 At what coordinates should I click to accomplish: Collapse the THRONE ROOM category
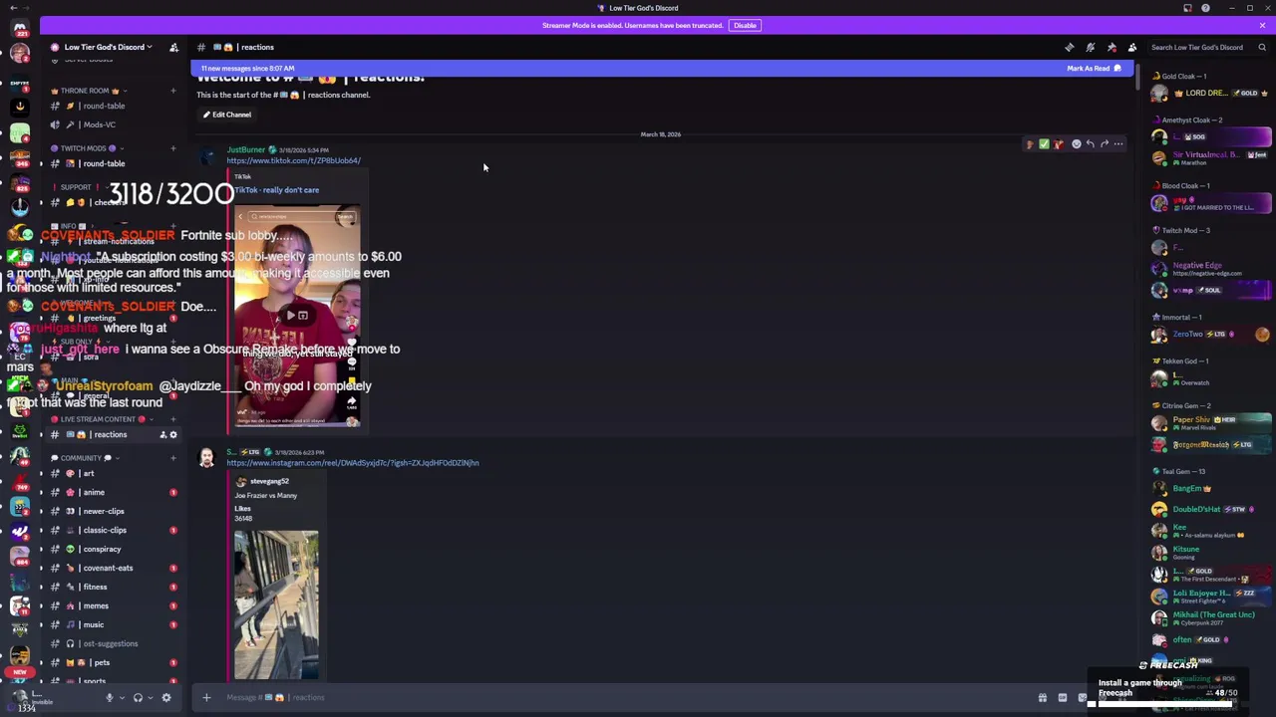click(88, 91)
